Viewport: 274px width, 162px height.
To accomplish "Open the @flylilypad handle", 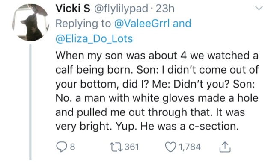I will (x=121, y=9).
